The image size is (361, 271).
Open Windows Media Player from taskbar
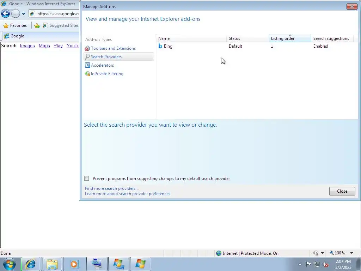click(74, 264)
